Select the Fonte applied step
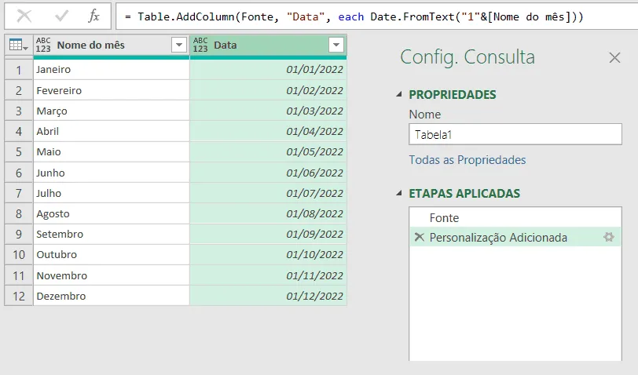 tap(515, 218)
